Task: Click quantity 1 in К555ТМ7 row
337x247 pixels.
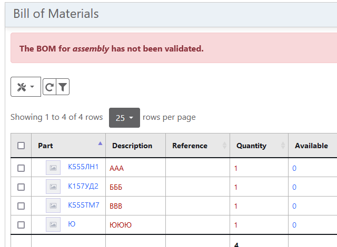Action: (x=236, y=206)
